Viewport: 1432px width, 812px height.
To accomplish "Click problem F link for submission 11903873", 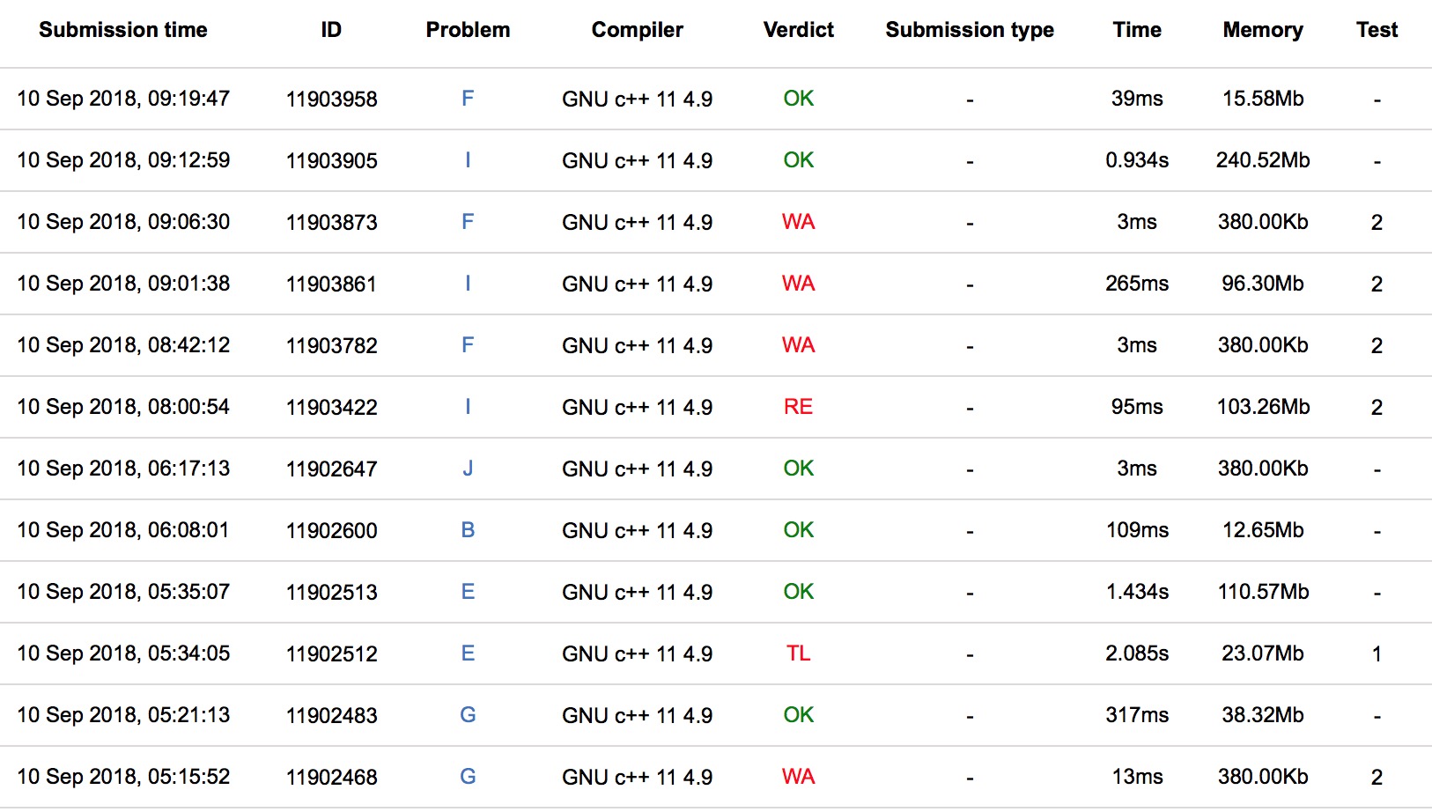I will (x=468, y=222).
